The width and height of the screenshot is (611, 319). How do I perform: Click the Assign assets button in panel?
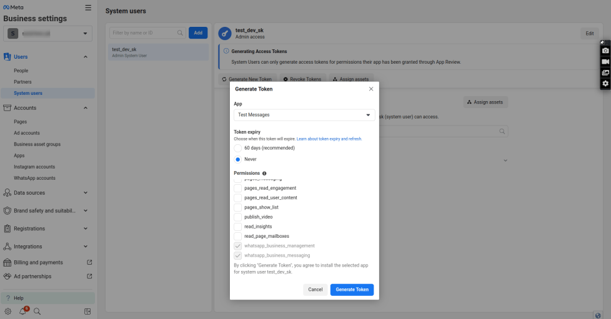485,102
